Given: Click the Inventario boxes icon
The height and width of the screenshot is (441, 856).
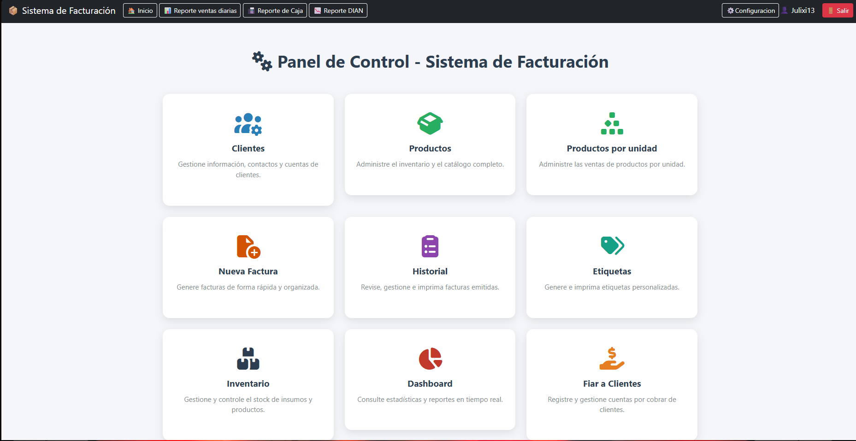Looking at the screenshot, I should point(248,359).
